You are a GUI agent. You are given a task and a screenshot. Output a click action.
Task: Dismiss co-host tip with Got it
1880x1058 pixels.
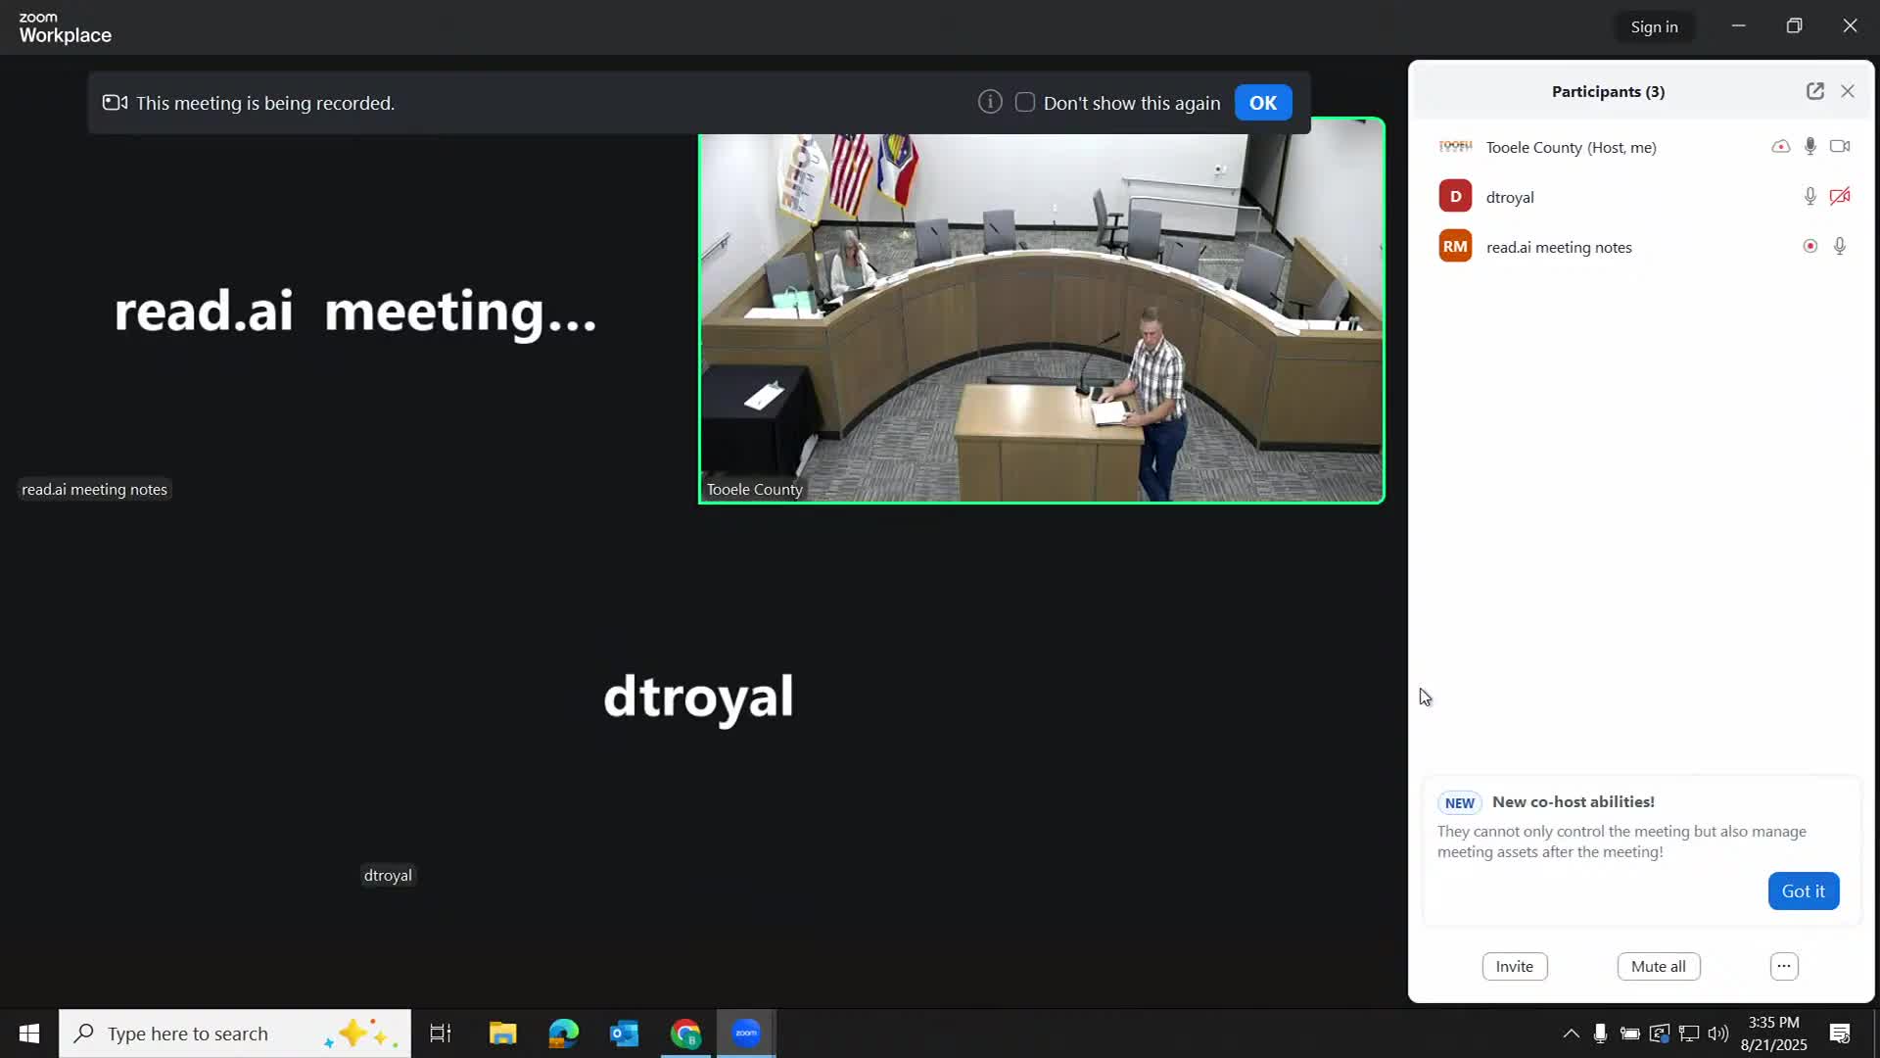tap(1803, 891)
